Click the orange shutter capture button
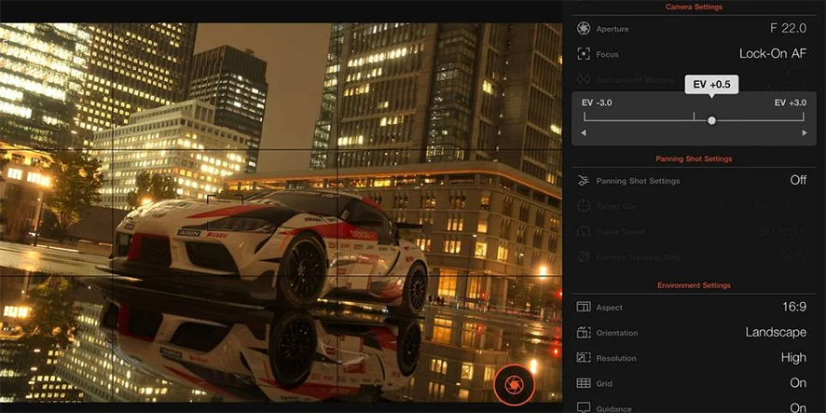Screen dimensions: 826x413 tap(514, 384)
